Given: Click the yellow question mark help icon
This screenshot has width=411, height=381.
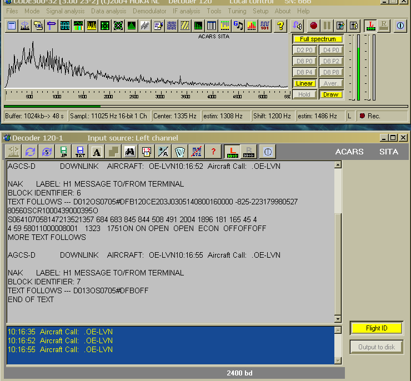Looking at the screenshot, I should click(x=280, y=26).
